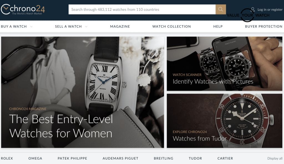Open the Magazine menu item

click(x=120, y=26)
